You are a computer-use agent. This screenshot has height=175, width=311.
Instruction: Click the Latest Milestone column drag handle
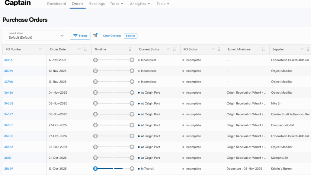[x=263, y=49]
